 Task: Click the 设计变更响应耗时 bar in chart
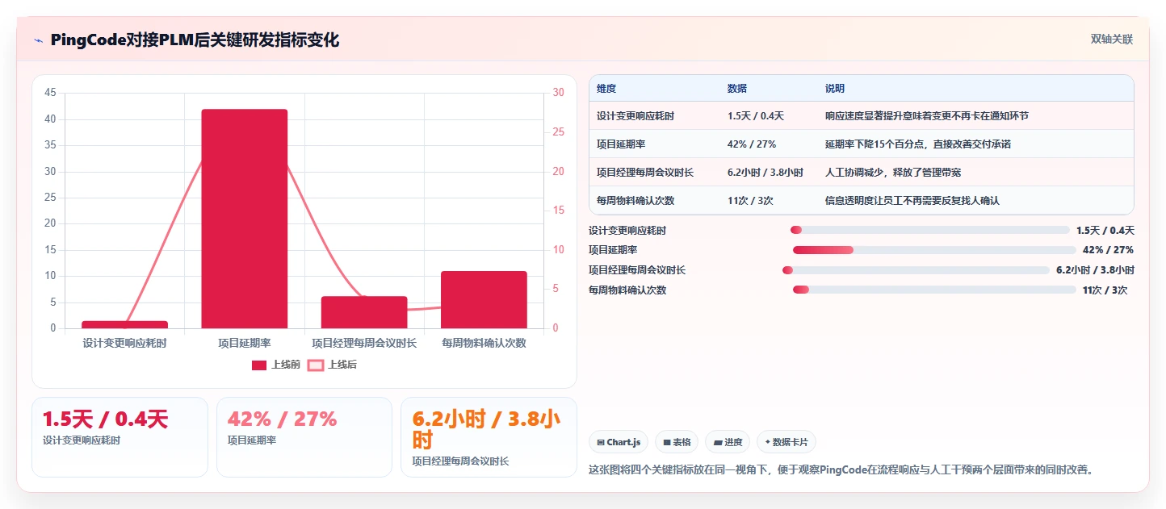coord(124,324)
